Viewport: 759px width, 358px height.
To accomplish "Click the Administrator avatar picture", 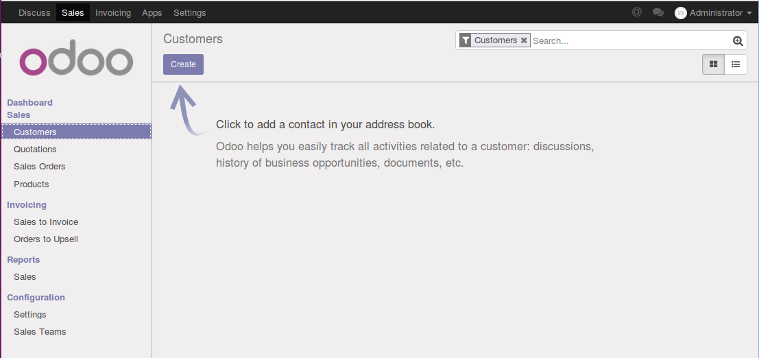I will pyautogui.click(x=681, y=13).
